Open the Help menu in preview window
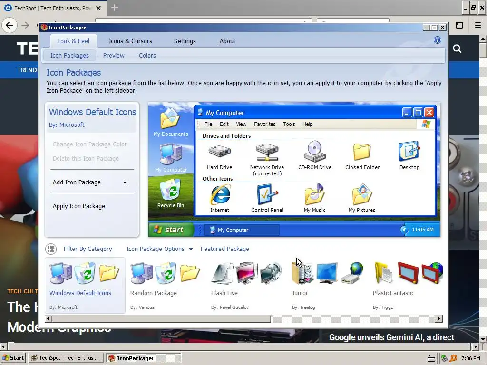Viewport: 487px width, 365px height. click(308, 124)
